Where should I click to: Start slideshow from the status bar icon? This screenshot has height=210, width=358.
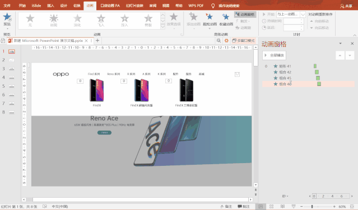[294, 206]
